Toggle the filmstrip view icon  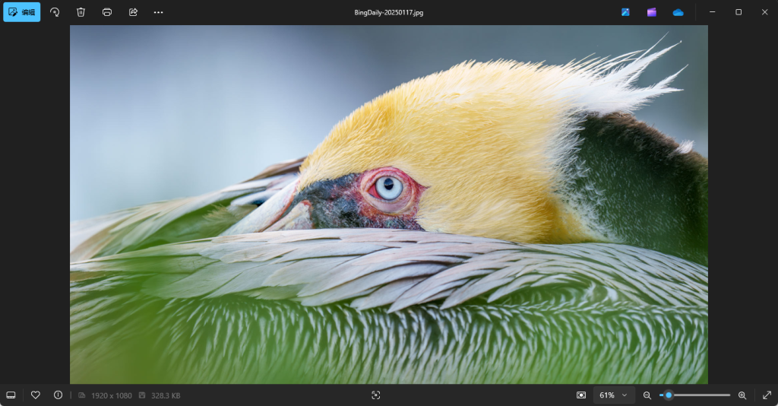pyautogui.click(x=11, y=395)
